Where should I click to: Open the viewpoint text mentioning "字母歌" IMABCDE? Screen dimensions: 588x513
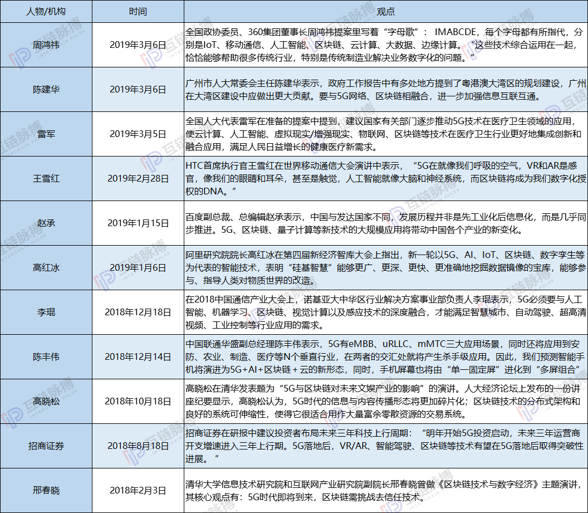point(385,45)
